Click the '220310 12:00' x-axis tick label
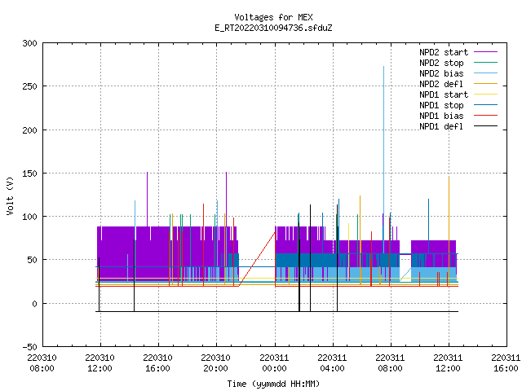 [x=100, y=363]
